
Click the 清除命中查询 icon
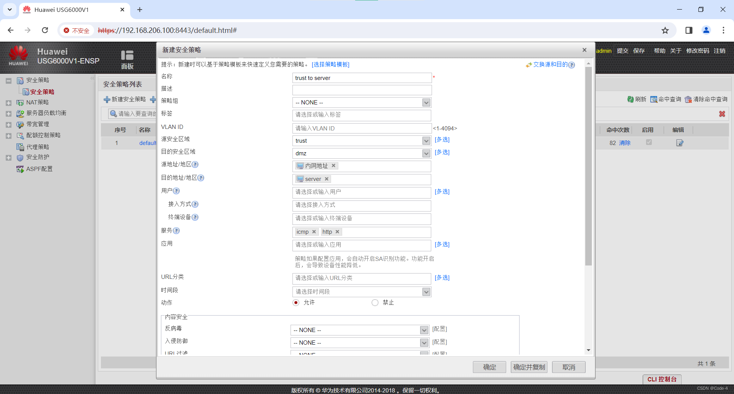(688, 99)
